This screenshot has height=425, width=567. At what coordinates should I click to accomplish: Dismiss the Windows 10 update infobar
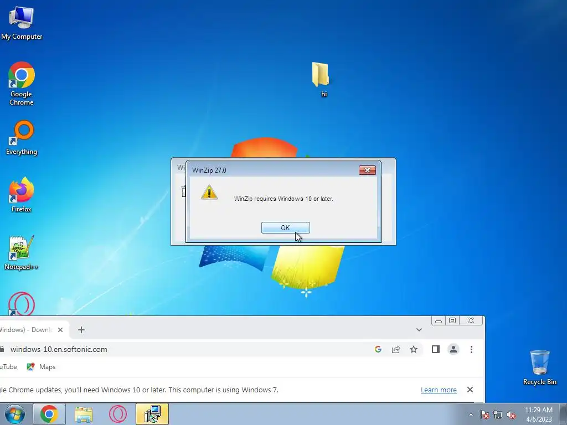[x=470, y=390]
